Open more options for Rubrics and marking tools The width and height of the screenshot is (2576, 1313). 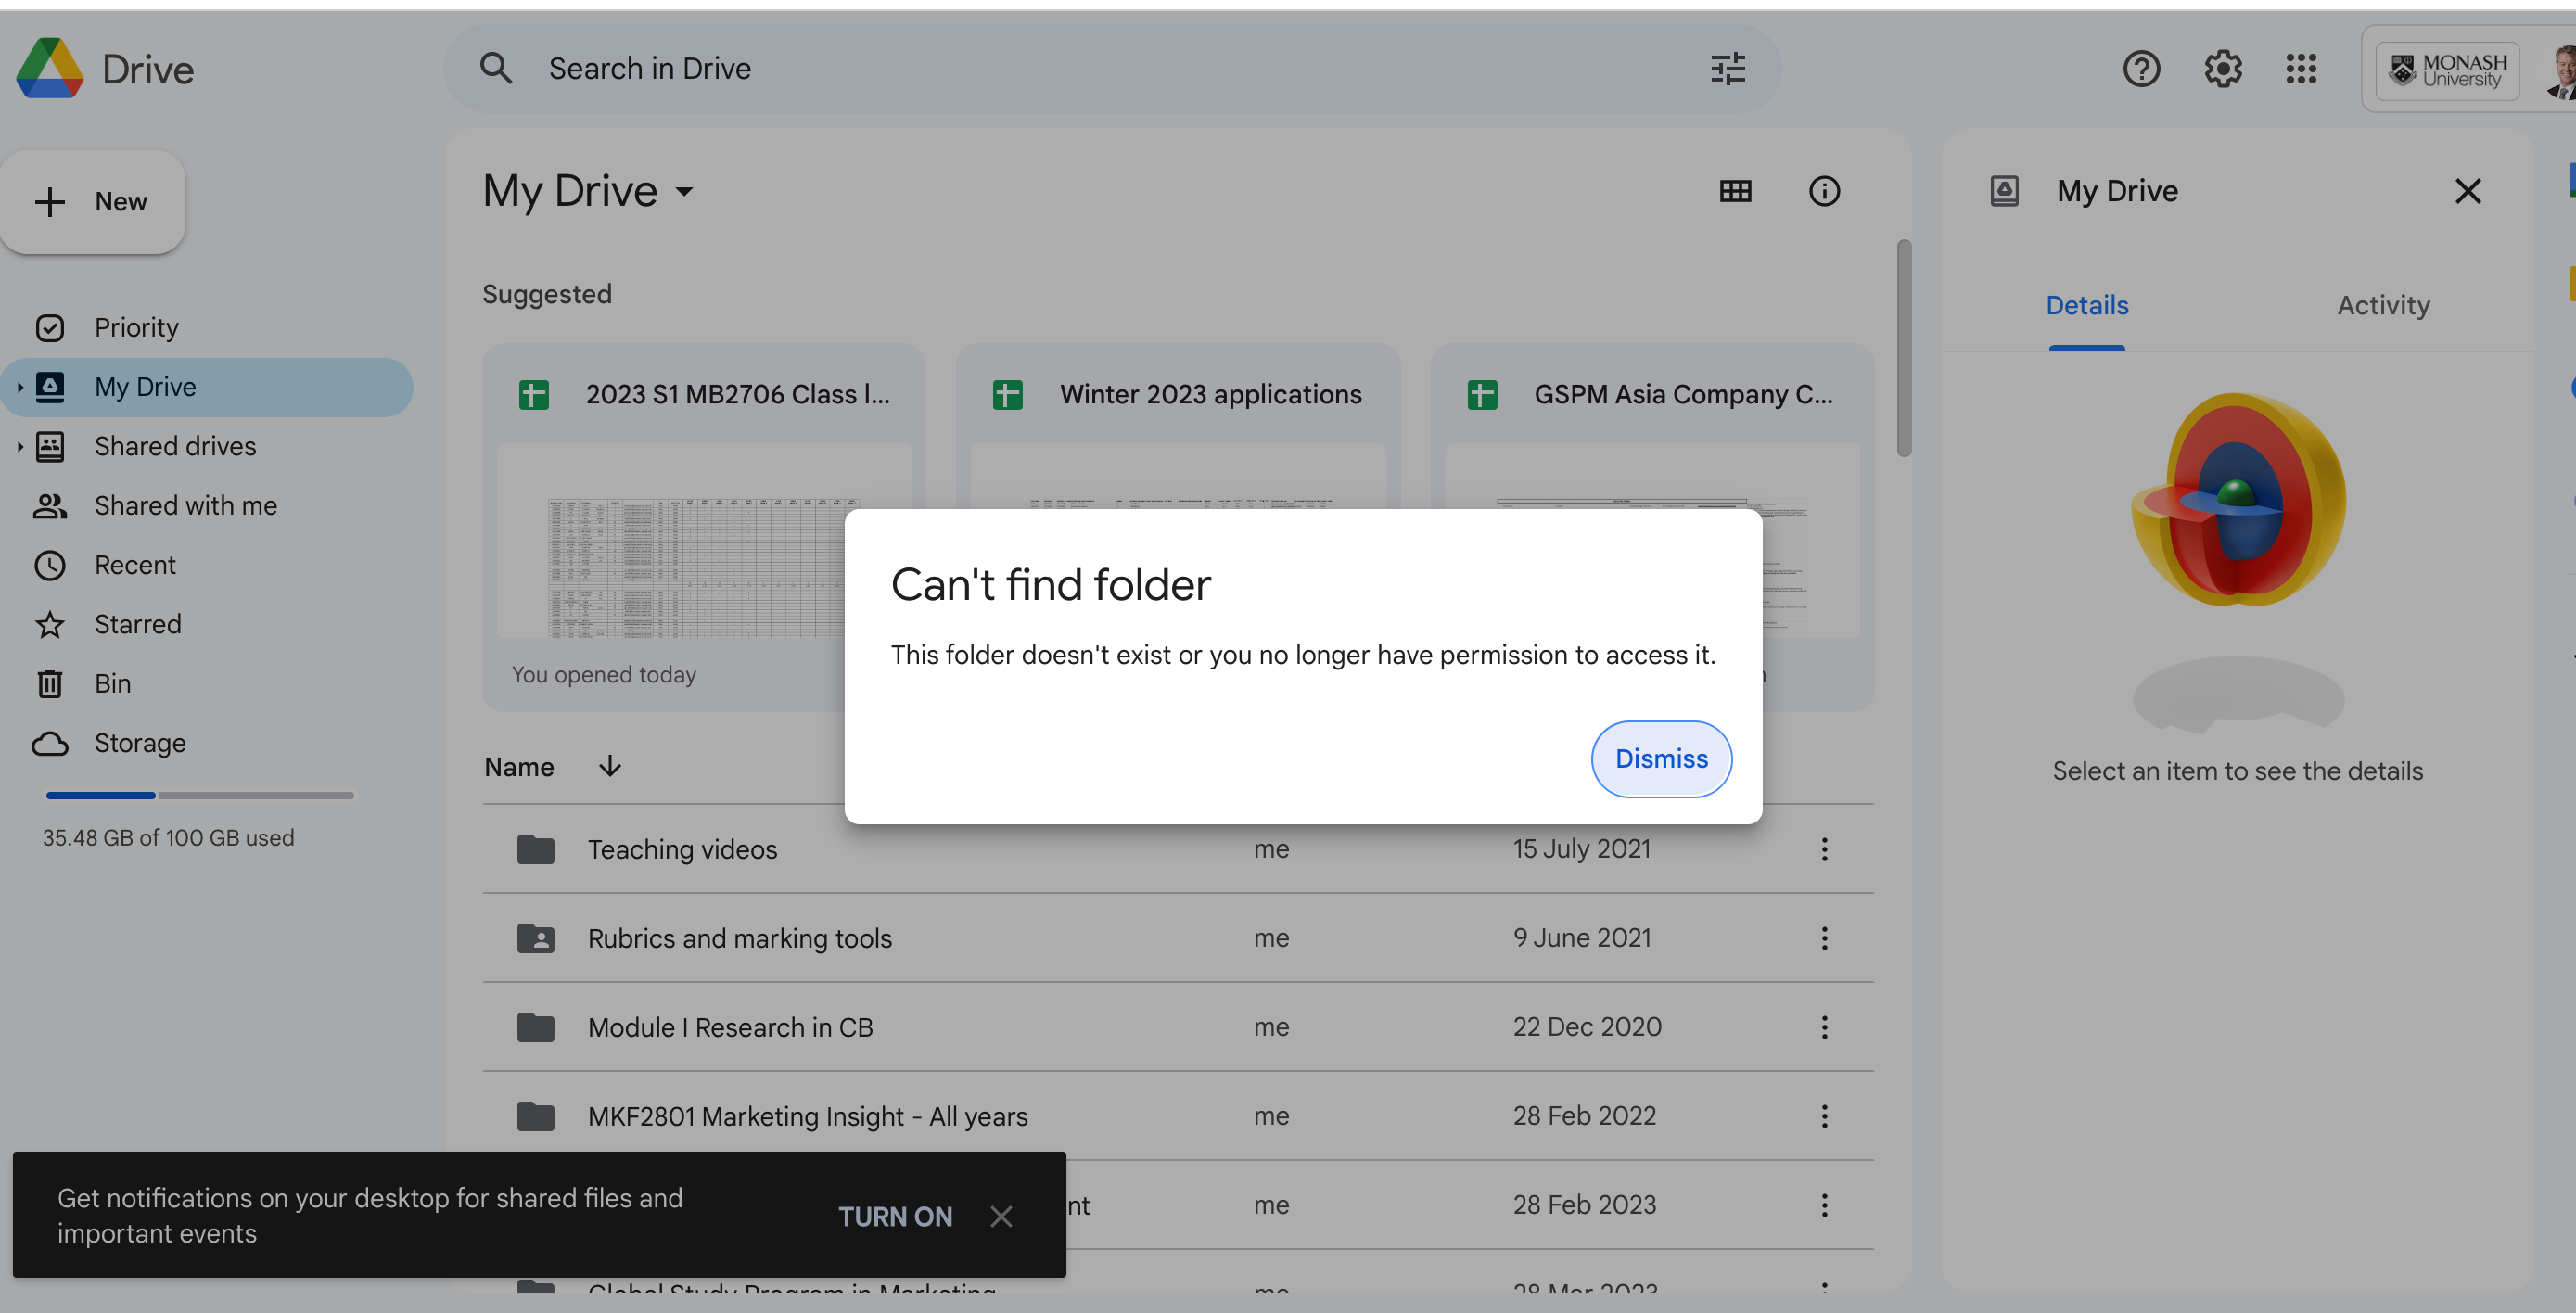coord(1824,938)
